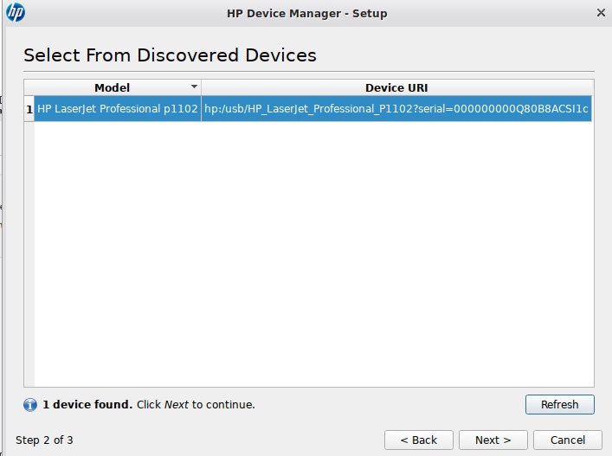Click the table's top-left corner cell
Image resolution: width=612 pixels, height=456 pixels.
(x=29, y=87)
